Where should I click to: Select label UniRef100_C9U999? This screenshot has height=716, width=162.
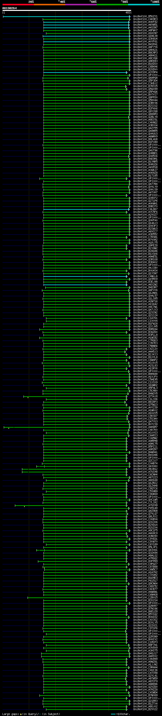pyautogui.click(x=145, y=659)
